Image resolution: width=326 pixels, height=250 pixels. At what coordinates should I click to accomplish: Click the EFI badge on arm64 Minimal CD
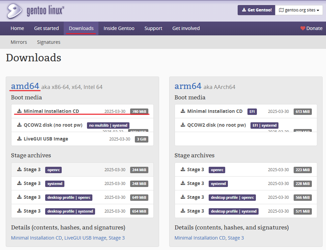click(x=252, y=112)
